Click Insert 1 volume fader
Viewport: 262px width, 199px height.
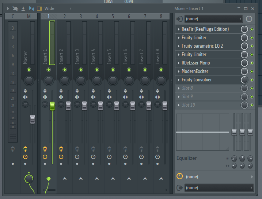coord(52,106)
